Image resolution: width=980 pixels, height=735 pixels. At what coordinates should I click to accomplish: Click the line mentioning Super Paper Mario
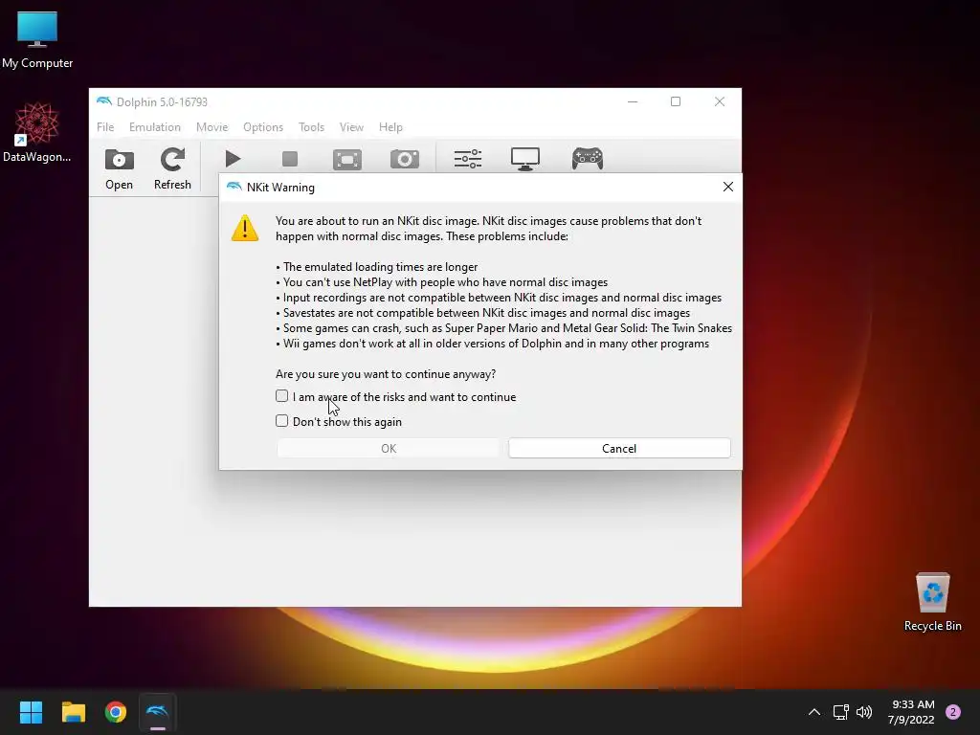[503, 328]
